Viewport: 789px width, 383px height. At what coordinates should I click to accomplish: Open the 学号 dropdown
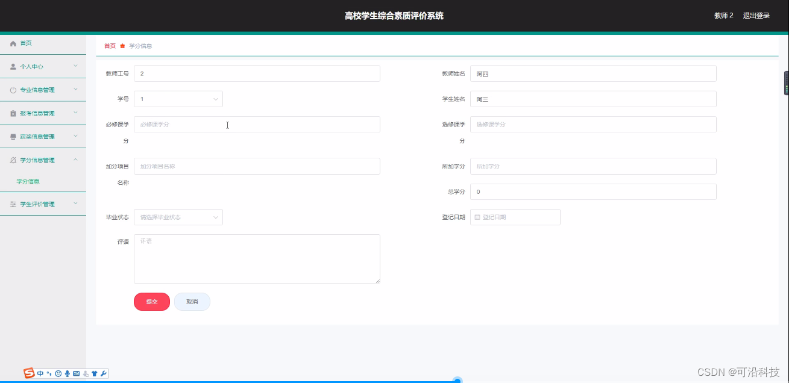click(178, 99)
